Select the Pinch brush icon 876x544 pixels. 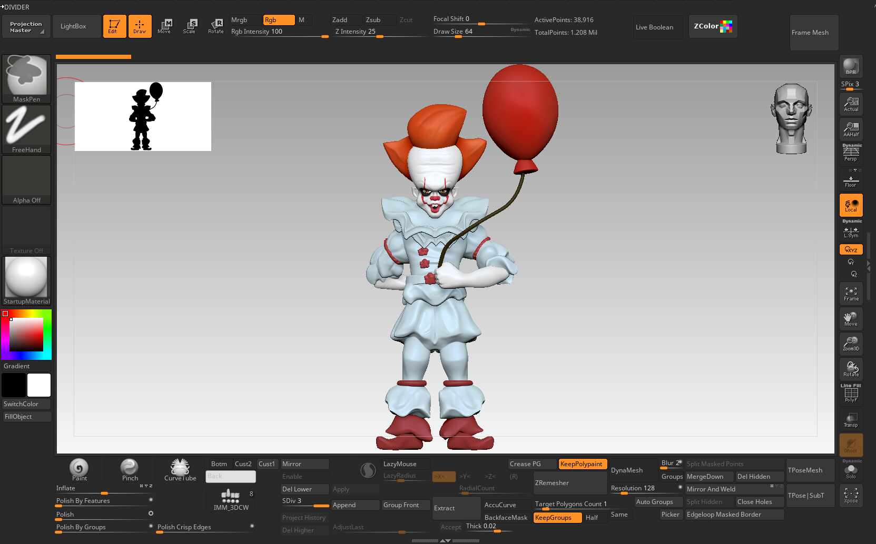130,469
